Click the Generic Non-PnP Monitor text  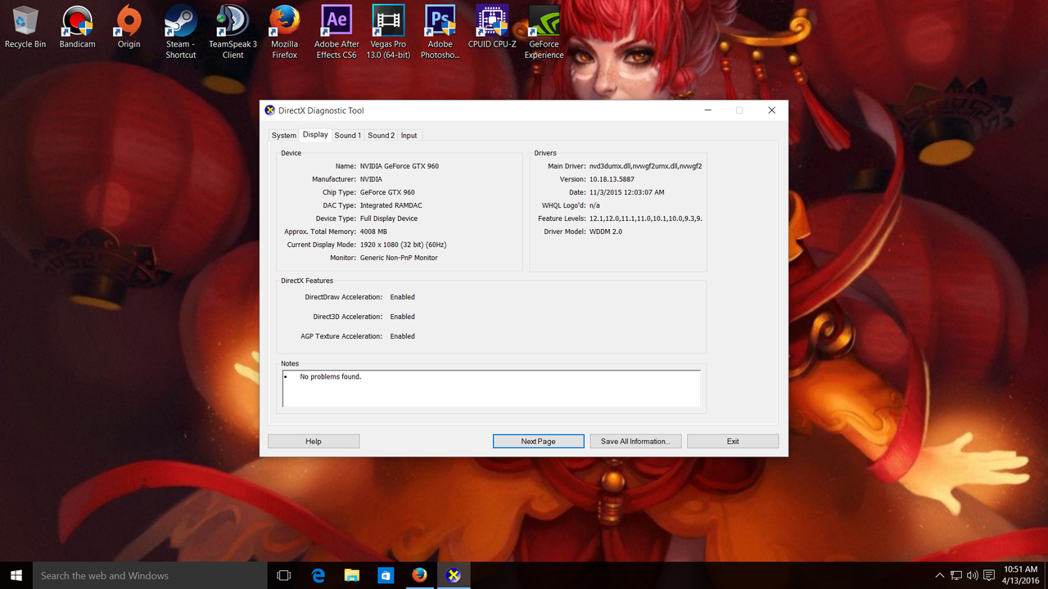coord(399,258)
